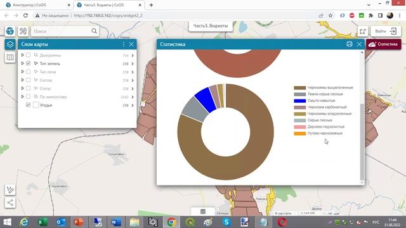Click Серые лесные legend label
The width and height of the screenshot is (406, 228).
click(x=320, y=120)
